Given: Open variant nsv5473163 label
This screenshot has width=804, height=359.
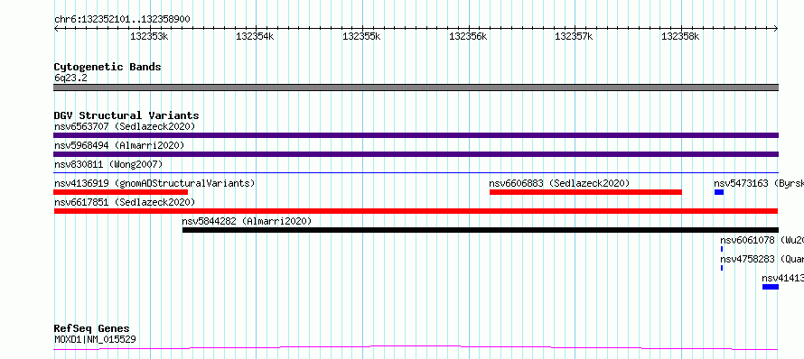Looking at the screenshot, I should coord(758,183).
